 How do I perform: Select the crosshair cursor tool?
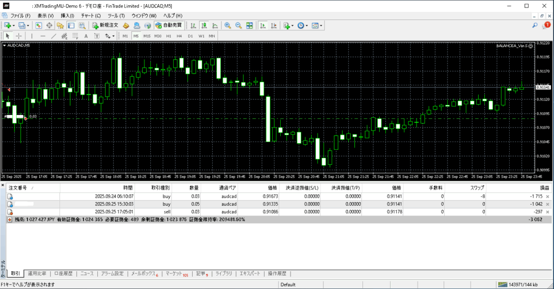click(18, 36)
